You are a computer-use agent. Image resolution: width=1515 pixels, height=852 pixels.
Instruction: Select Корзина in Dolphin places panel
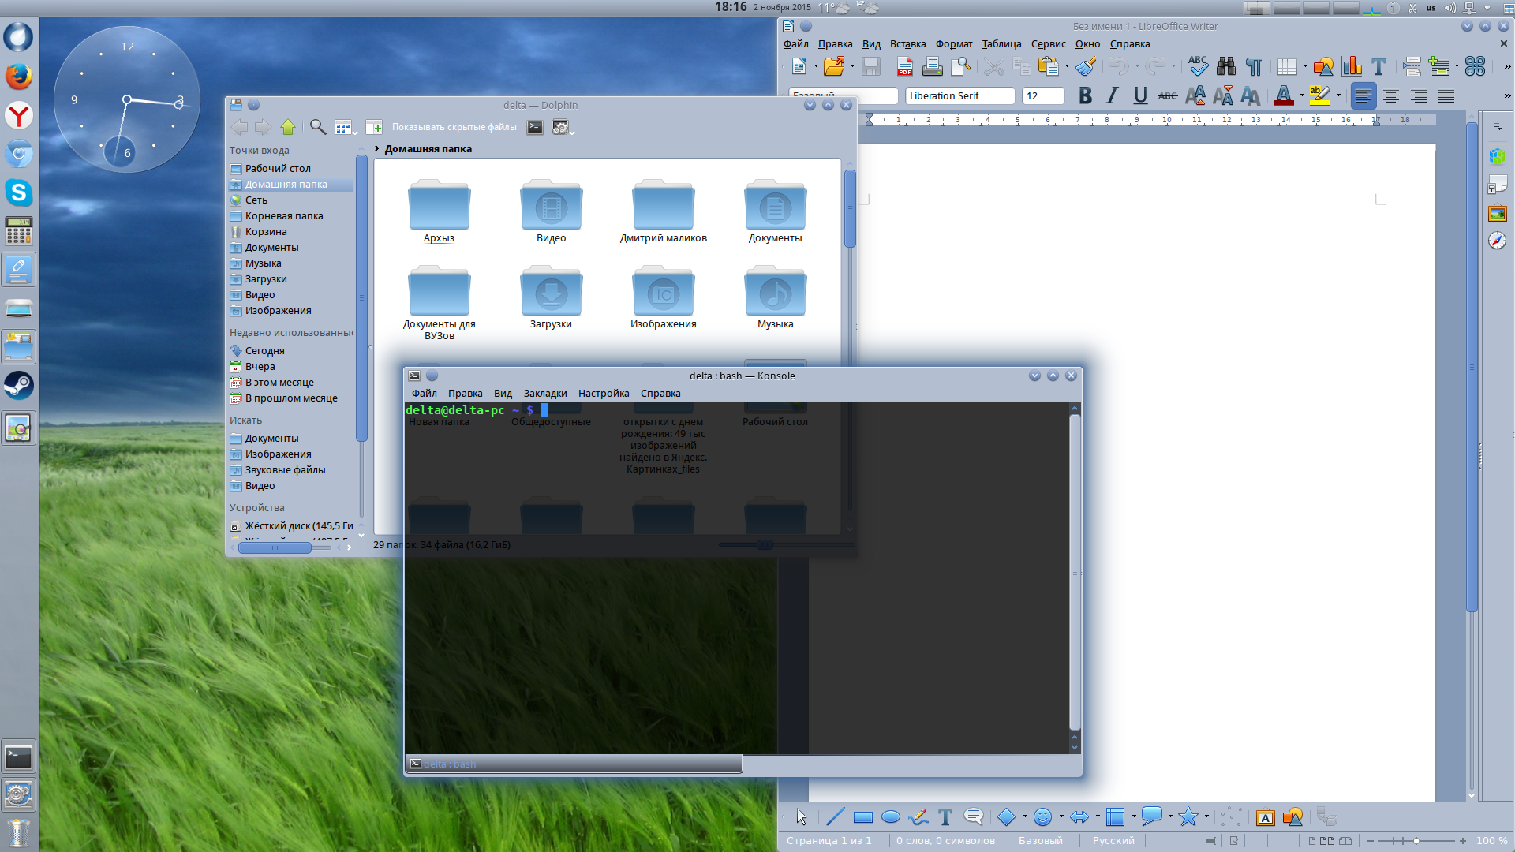(265, 232)
